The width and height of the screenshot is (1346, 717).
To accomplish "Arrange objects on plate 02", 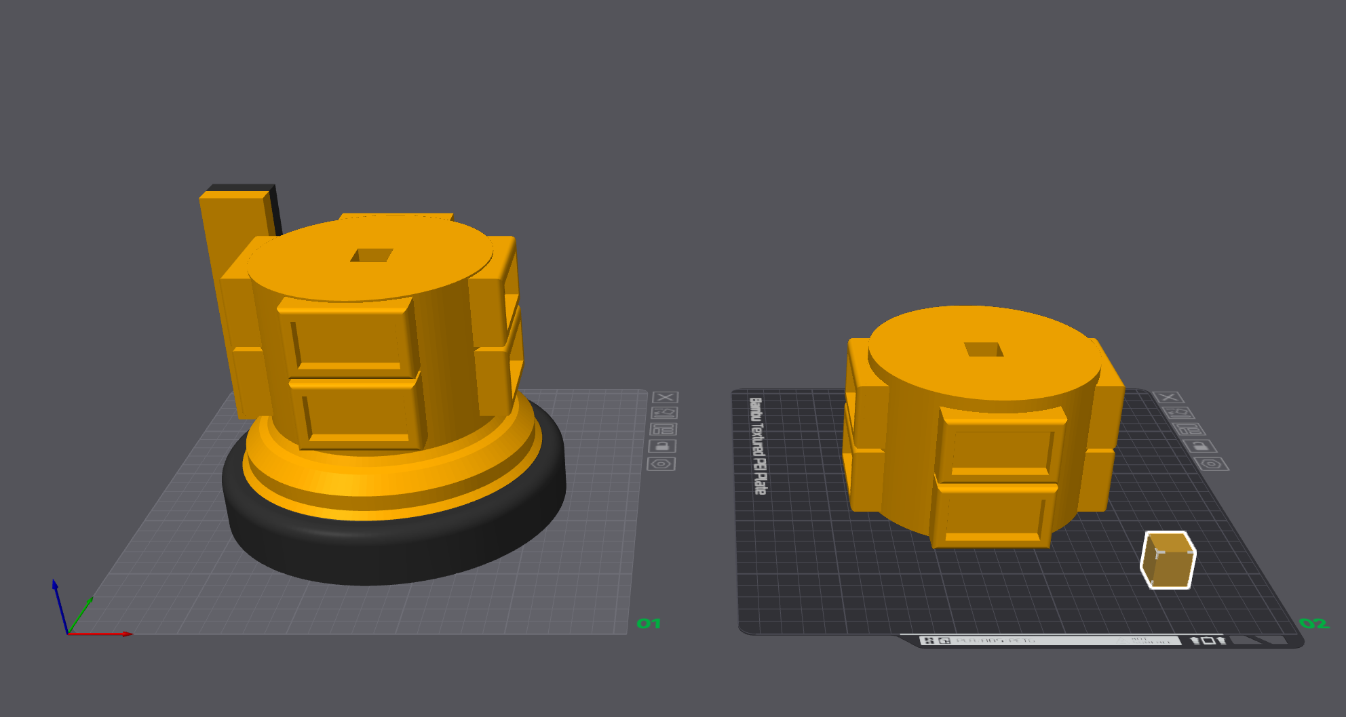I will click(x=1189, y=429).
